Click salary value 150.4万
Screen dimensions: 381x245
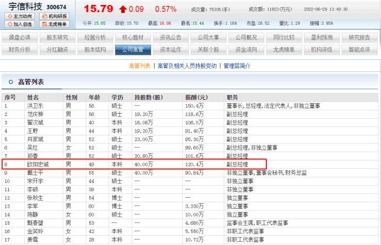coord(194,106)
